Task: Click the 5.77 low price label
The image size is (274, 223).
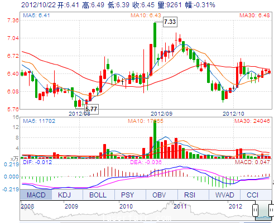Action: pos(92,109)
